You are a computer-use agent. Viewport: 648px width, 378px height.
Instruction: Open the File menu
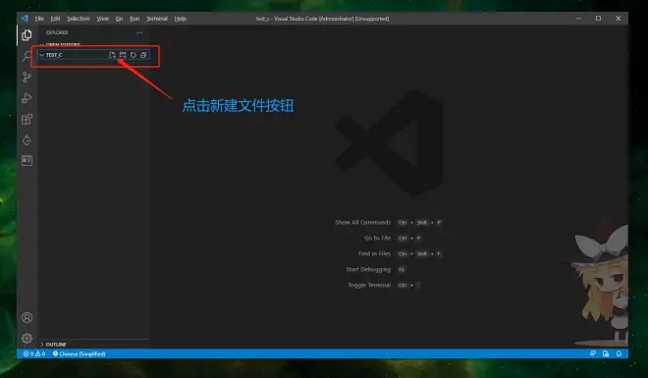(x=39, y=19)
